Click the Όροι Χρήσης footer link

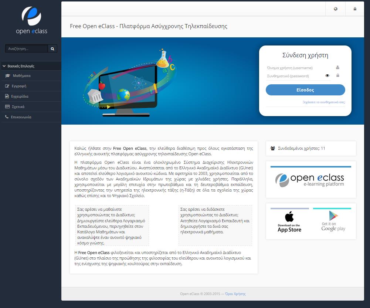(235, 294)
